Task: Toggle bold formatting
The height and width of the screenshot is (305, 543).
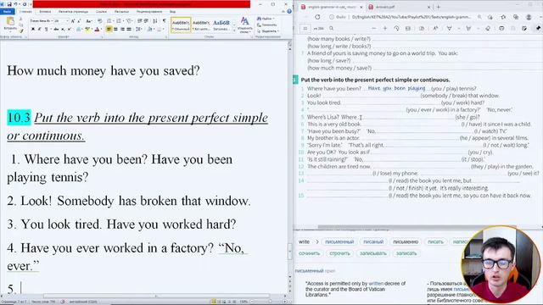Action: [x=33, y=30]
